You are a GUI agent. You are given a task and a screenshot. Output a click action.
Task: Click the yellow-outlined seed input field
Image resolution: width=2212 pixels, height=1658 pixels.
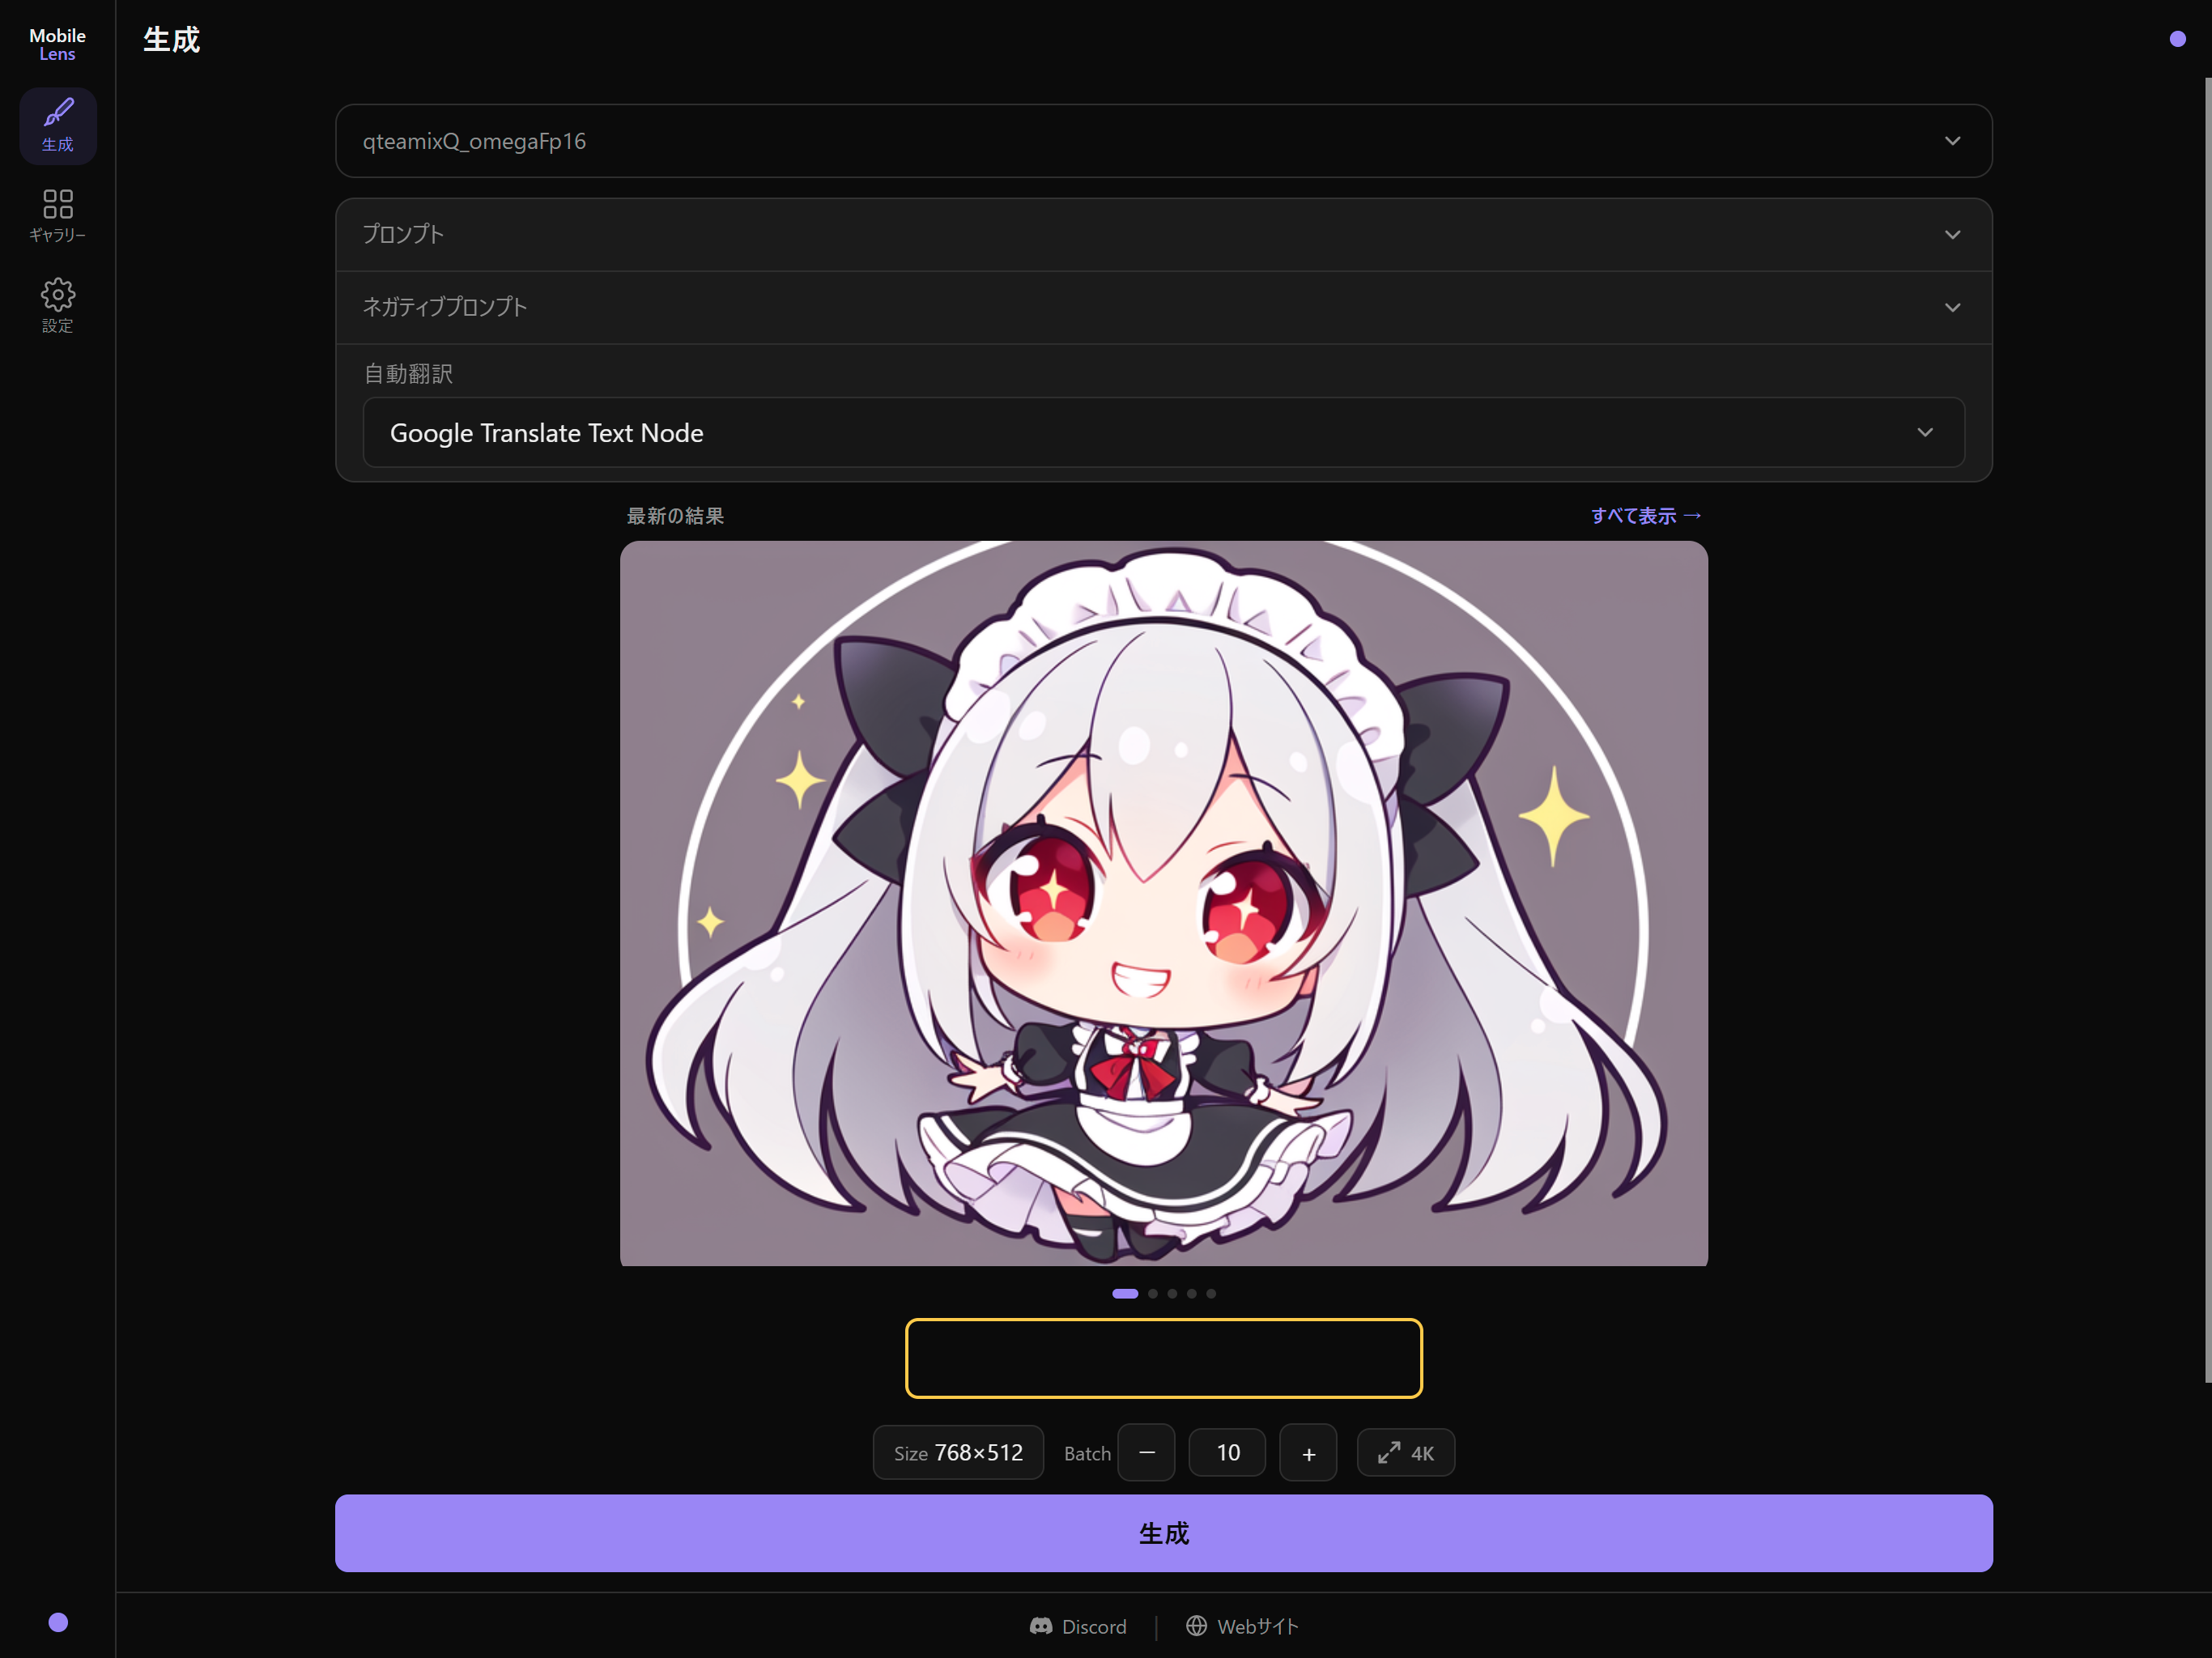pyautogui.click(x=1163, y=1358)
